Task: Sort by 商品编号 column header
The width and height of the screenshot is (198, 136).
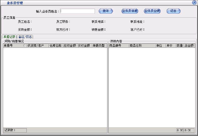Action: tap(118, 46)
